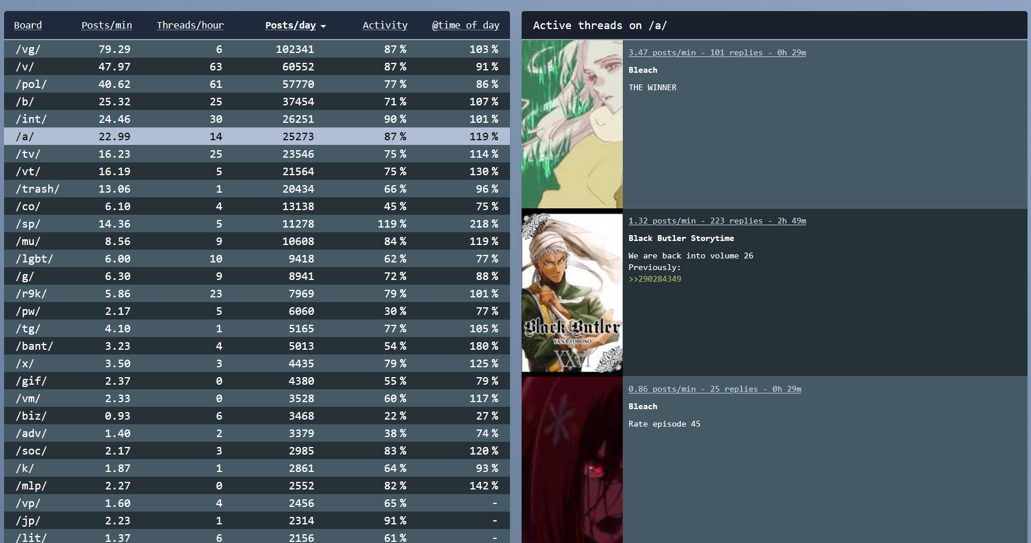Select the /mu/ board row
This screenshot has height=543, width=1031.
[x=257, y=241]
